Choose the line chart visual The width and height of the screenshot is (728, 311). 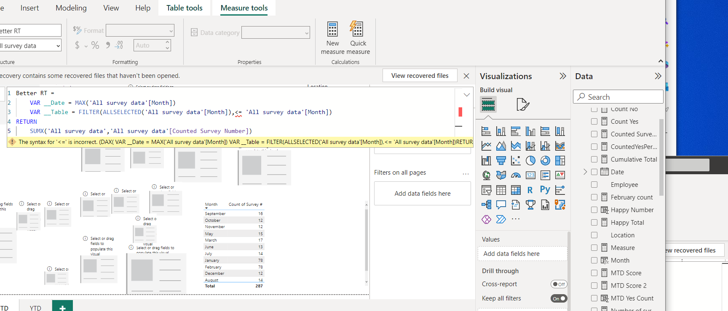pos(486,146)
